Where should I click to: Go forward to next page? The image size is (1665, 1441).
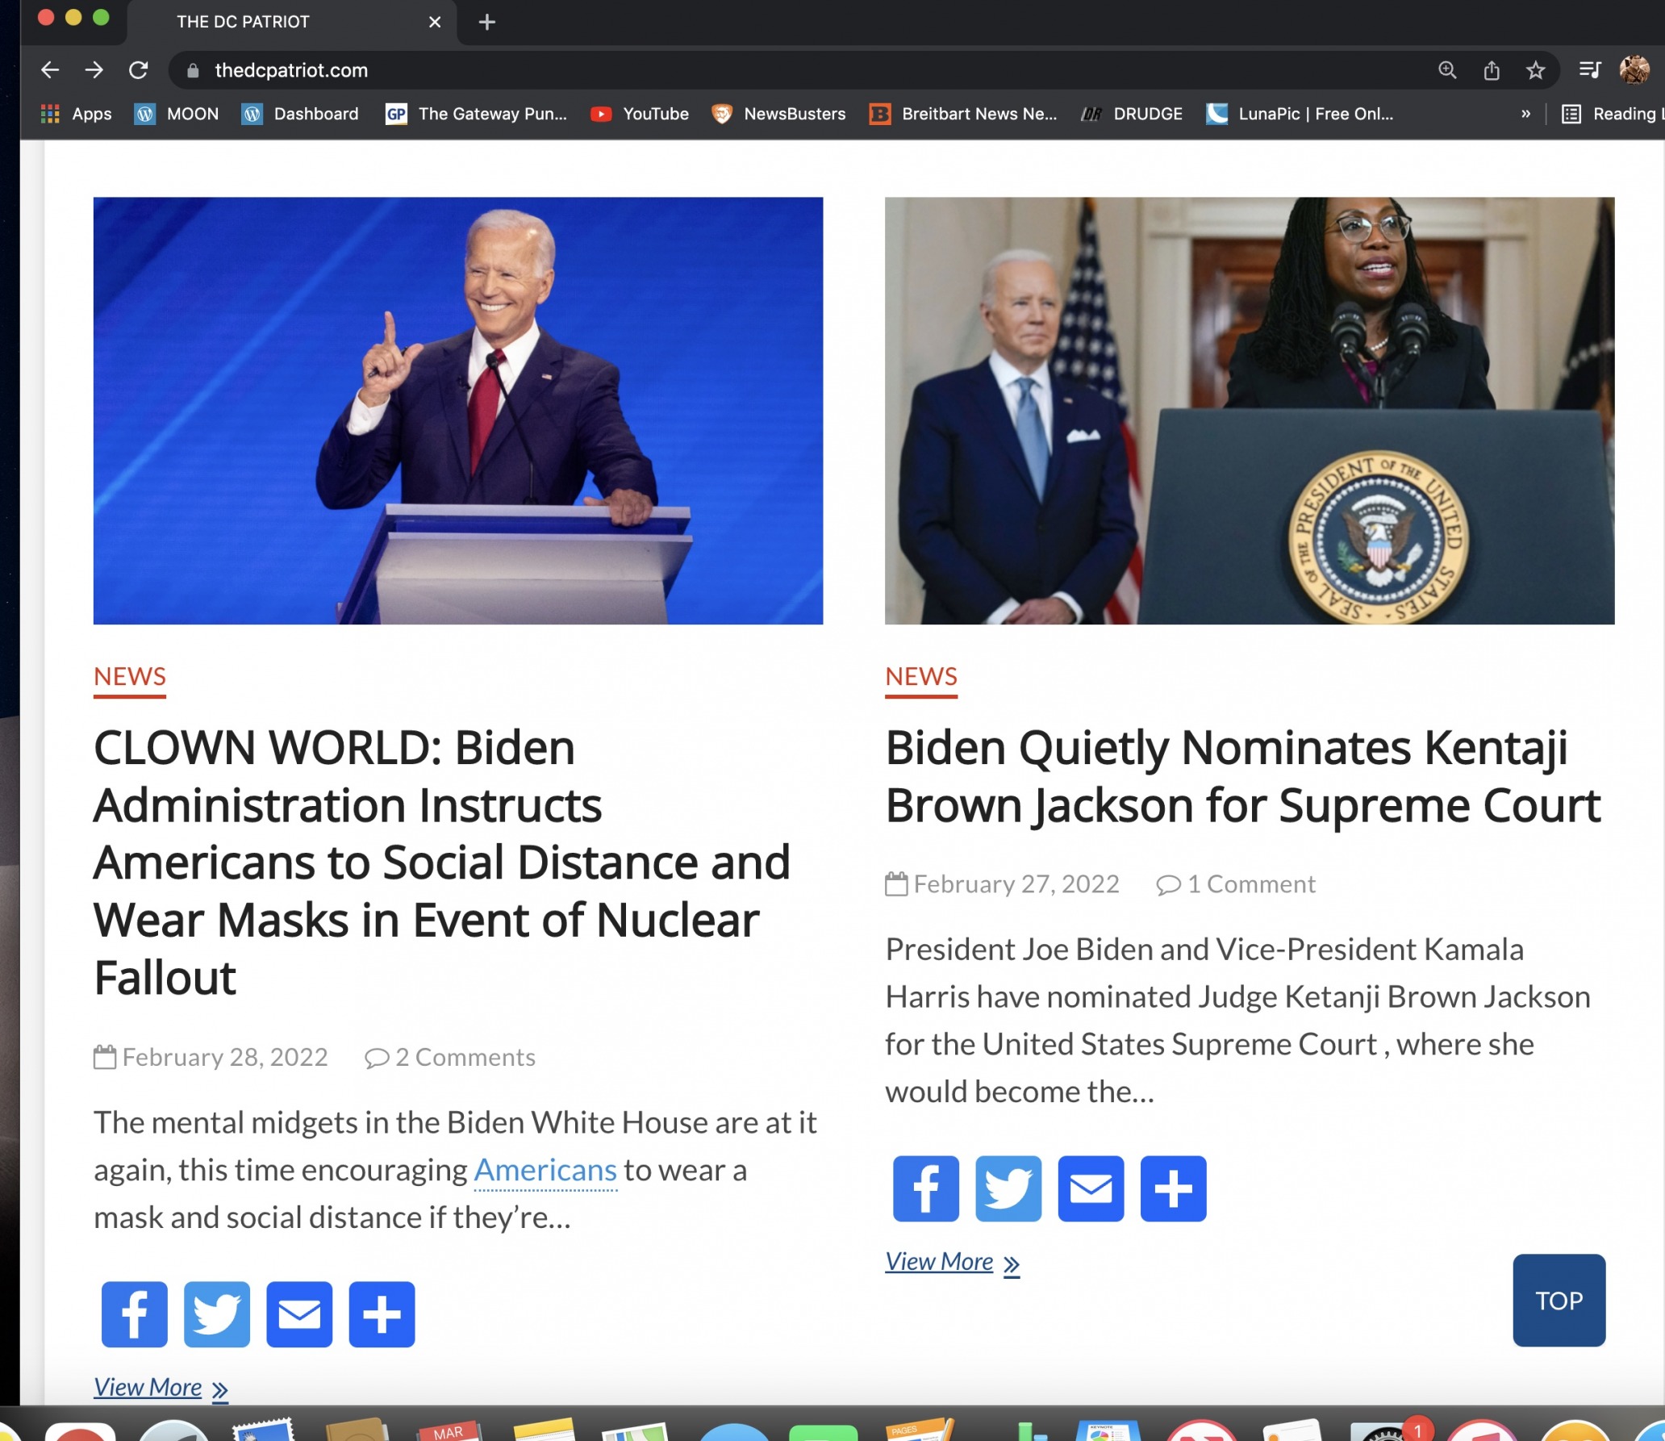[94, 70]
